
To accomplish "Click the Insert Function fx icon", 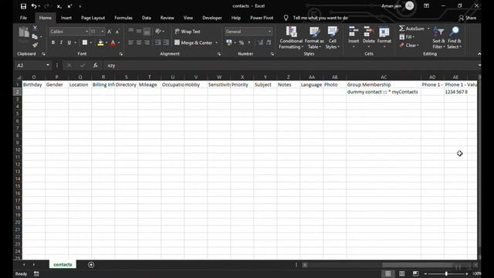I will pyautogui.click(x=95, y=65).
